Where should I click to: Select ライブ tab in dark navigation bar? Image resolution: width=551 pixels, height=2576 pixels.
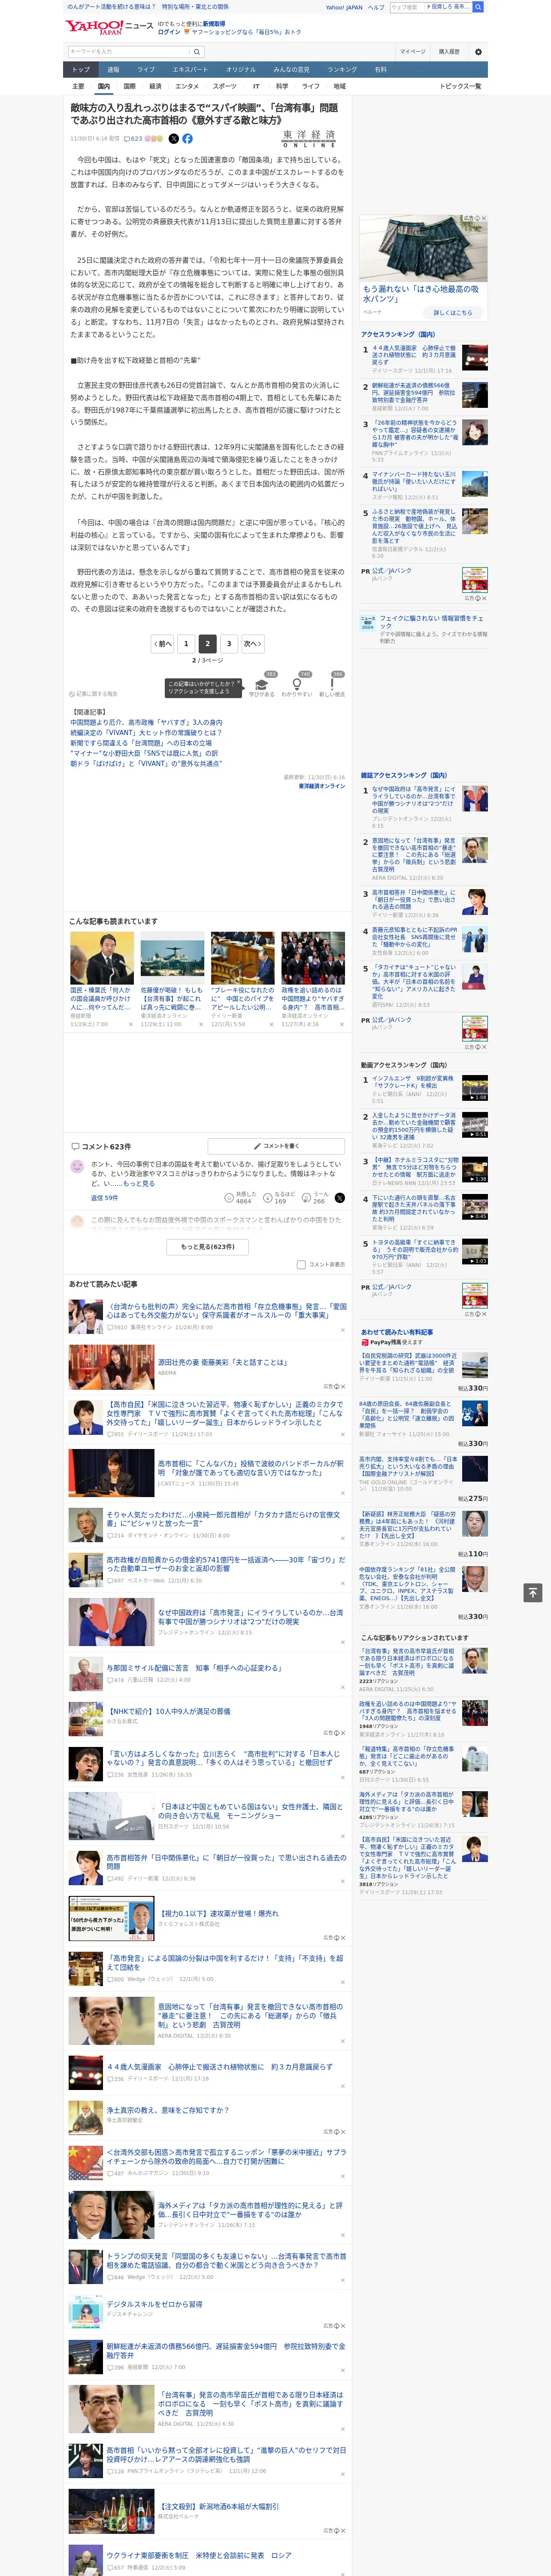tap(146, 69)
